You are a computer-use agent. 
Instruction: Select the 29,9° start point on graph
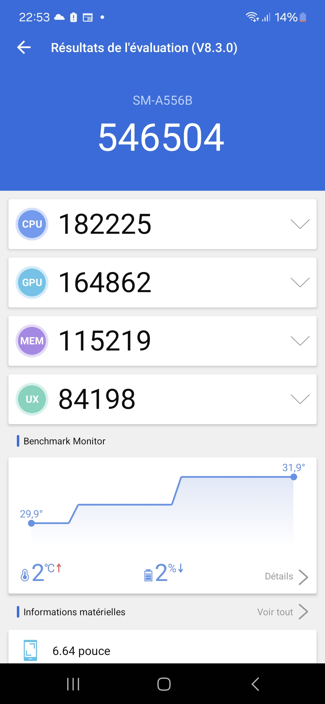click(x=31, y=523)
